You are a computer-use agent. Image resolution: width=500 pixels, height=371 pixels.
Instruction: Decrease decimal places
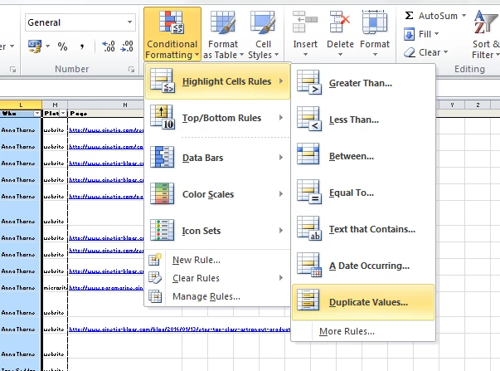[127, 46]
